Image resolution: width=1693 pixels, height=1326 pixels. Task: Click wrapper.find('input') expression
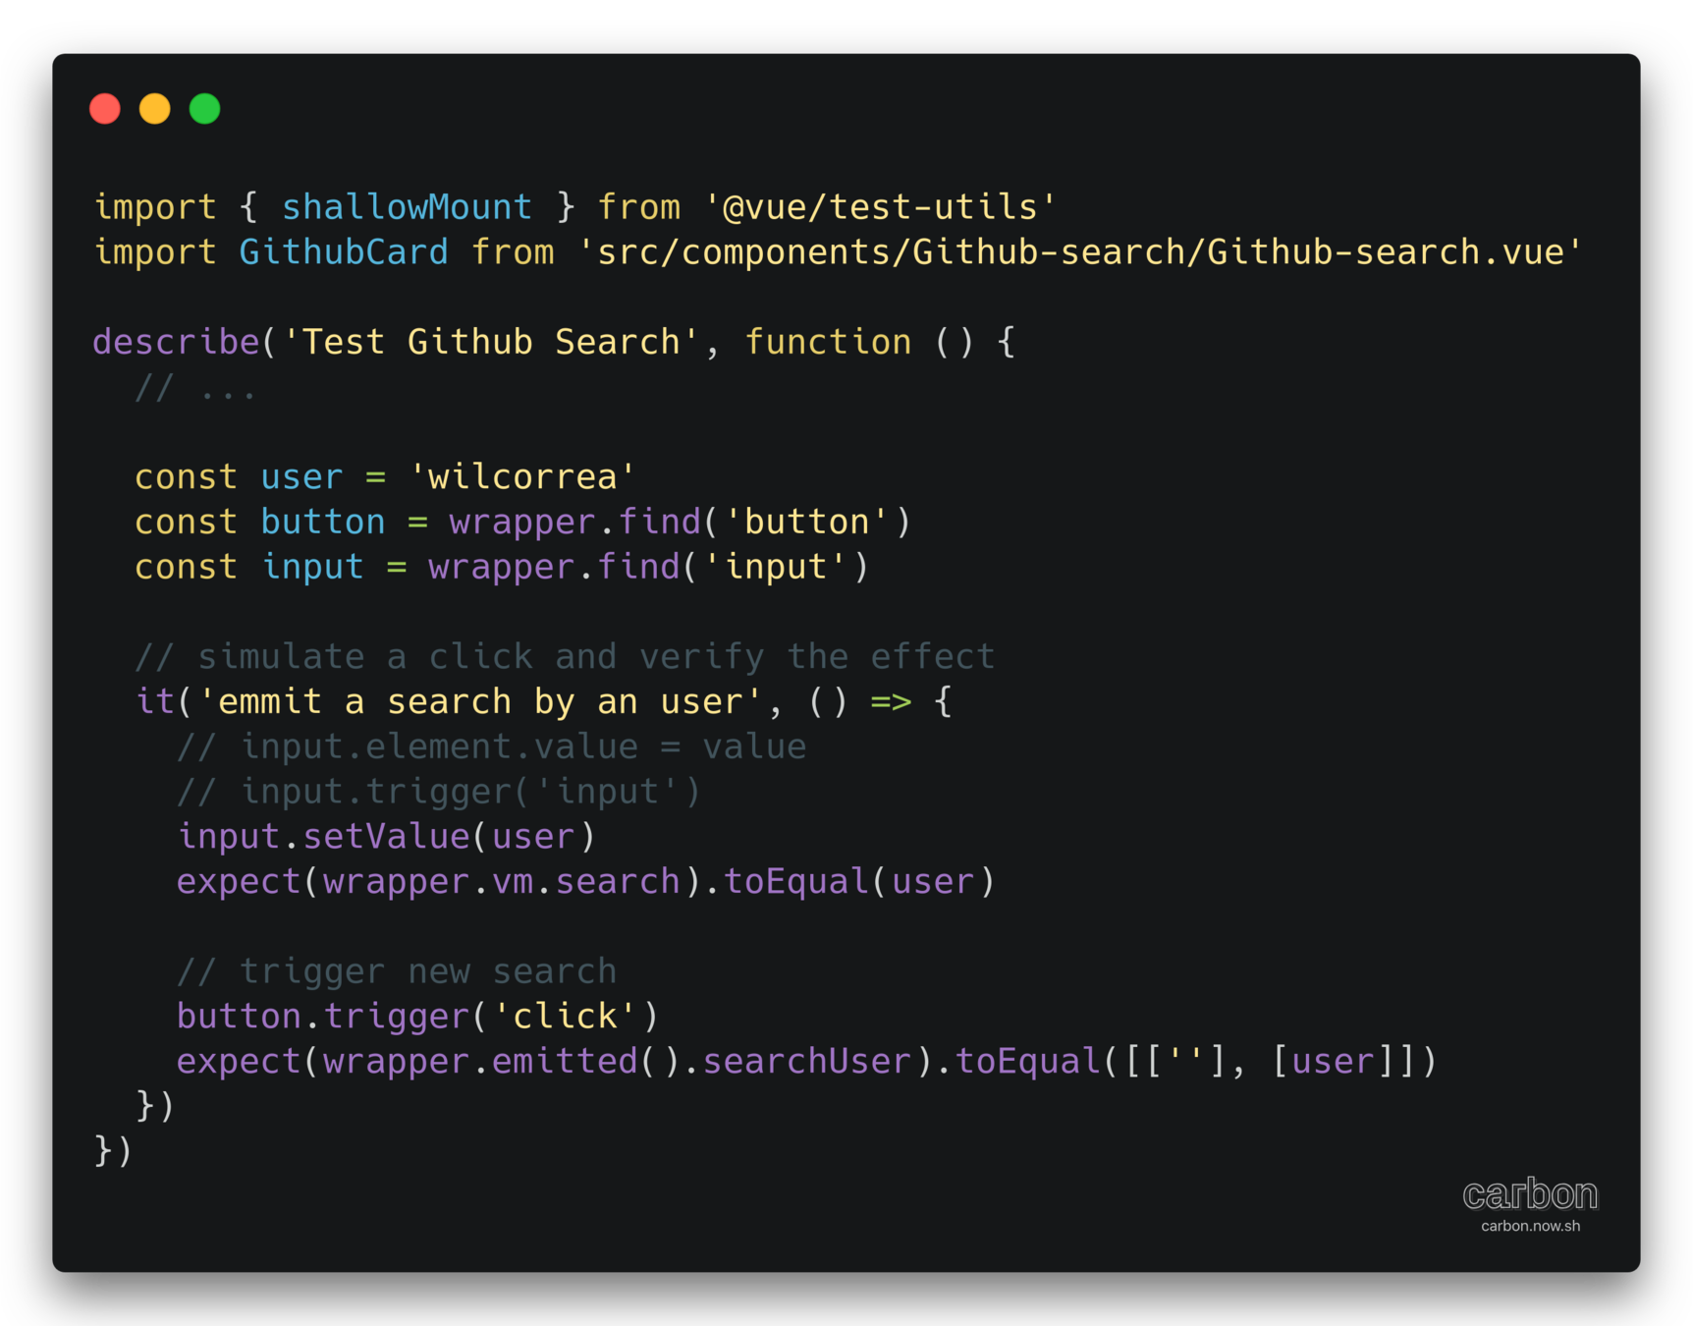pos(649,567)
